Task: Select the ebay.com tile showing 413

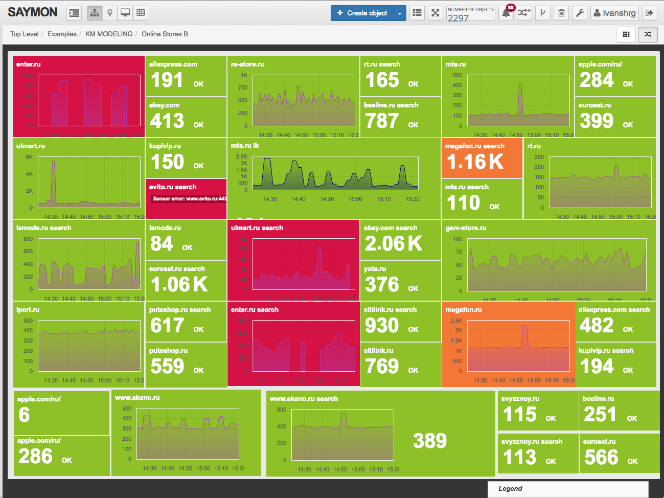Action: click(x=186, y=117)
